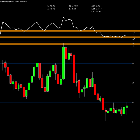
Task: Select the close value C: 11.13
Action: 51,9
